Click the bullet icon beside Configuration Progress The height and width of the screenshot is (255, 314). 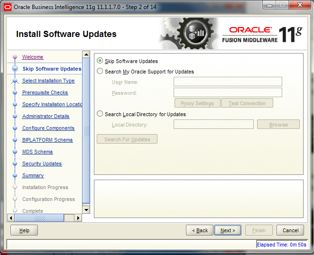click(x=15, y=199)
